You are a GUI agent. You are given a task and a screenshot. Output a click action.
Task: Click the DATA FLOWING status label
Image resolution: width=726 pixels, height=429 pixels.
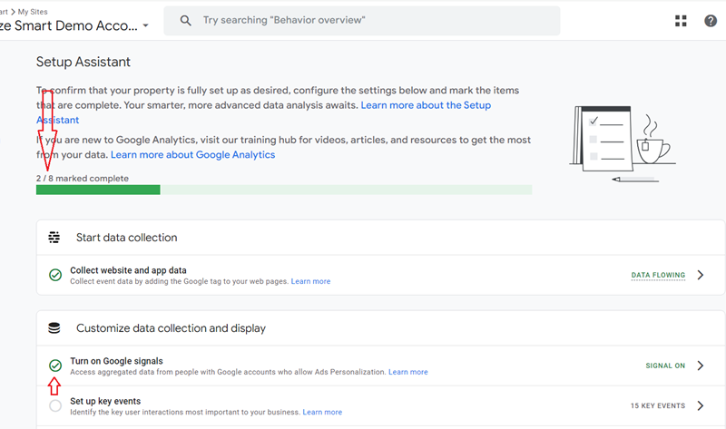click(658, 275)
